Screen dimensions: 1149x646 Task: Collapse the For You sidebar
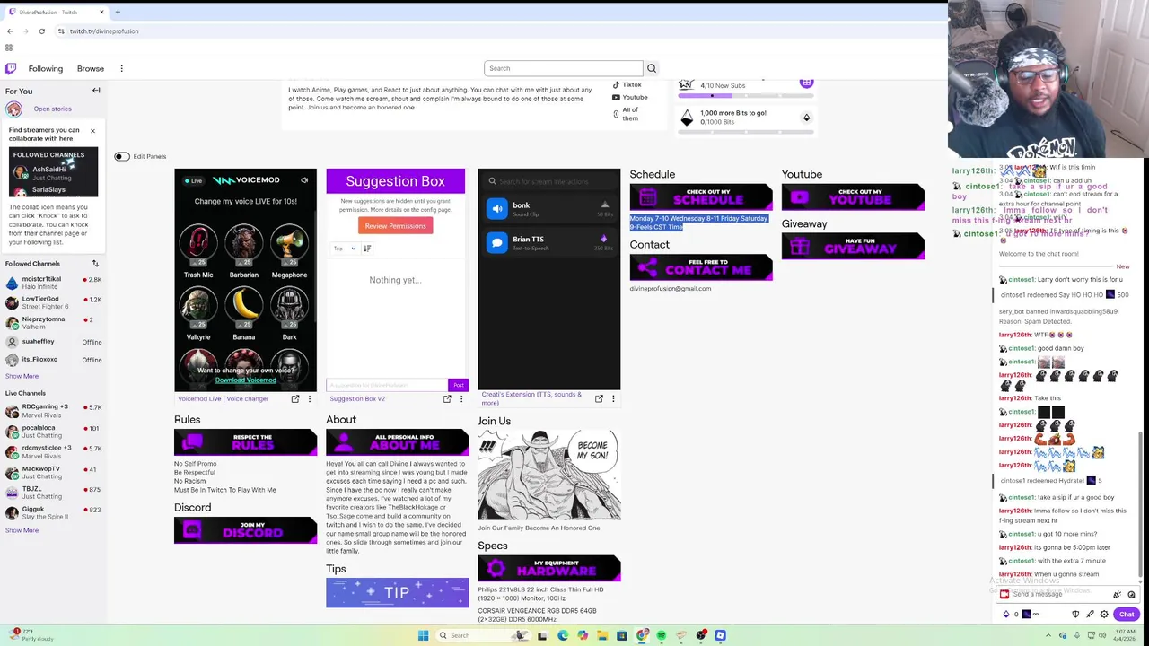96,91
